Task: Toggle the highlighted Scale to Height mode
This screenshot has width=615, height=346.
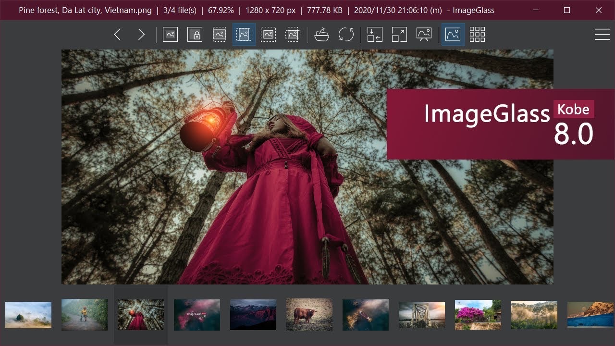Action: pos(244,35)
